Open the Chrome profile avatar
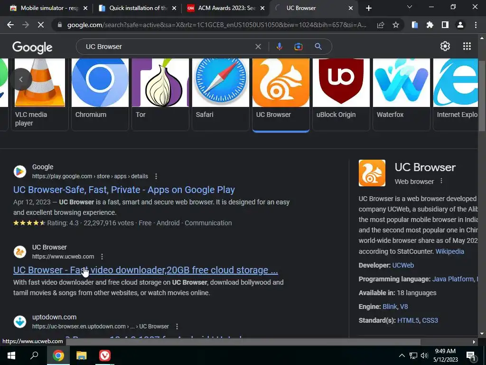Screen dimensions: 486x365 (x=460, y=25)
